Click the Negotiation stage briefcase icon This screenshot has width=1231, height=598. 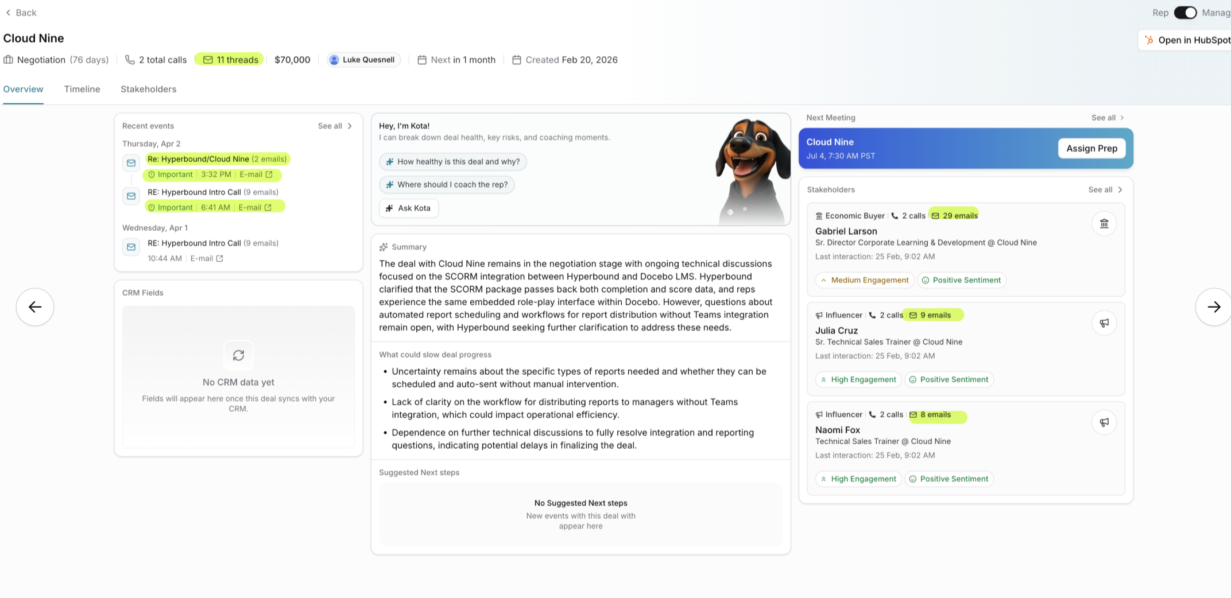click(x=8, y=60)
